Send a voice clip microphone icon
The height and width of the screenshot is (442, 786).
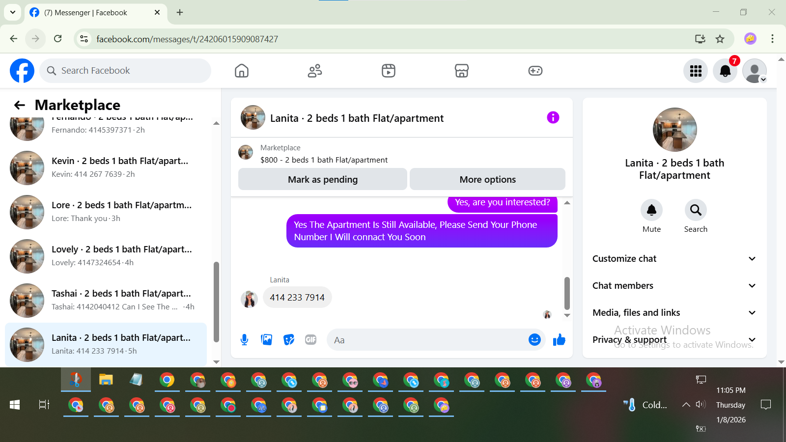(245, 340)
